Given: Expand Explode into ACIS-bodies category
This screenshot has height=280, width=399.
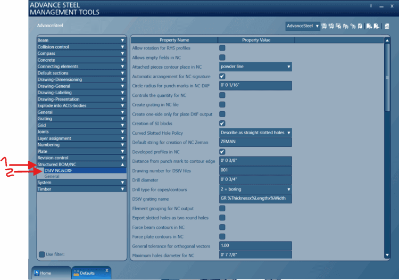Looking at the screenshot, I should (82, 105).
